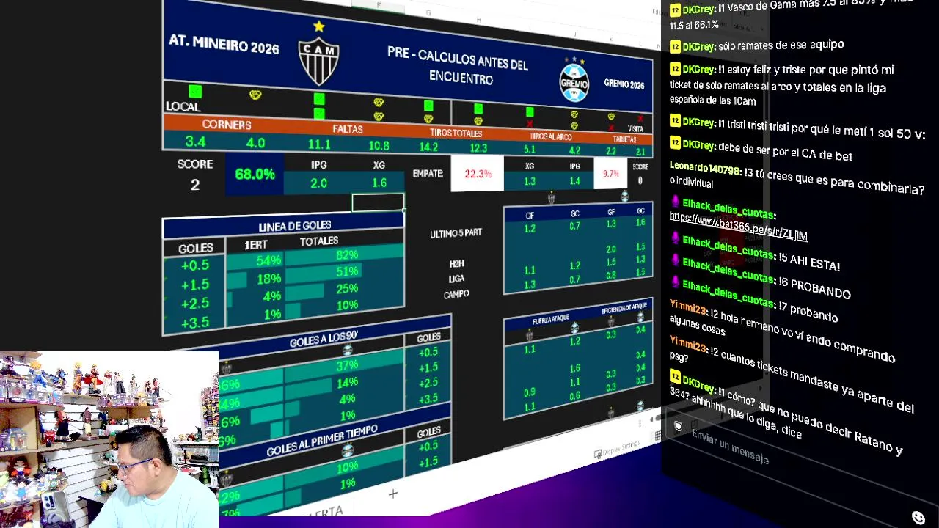Click the 18% 1ERT cell for +1.5 goals
Image resolution: width=939 pixels, height=528 pixels.
pyautogui.click(x=255, y=279)
